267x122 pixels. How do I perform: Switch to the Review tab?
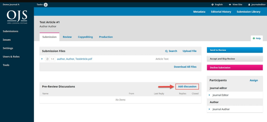pyautogui.click(x=67, y=37)
